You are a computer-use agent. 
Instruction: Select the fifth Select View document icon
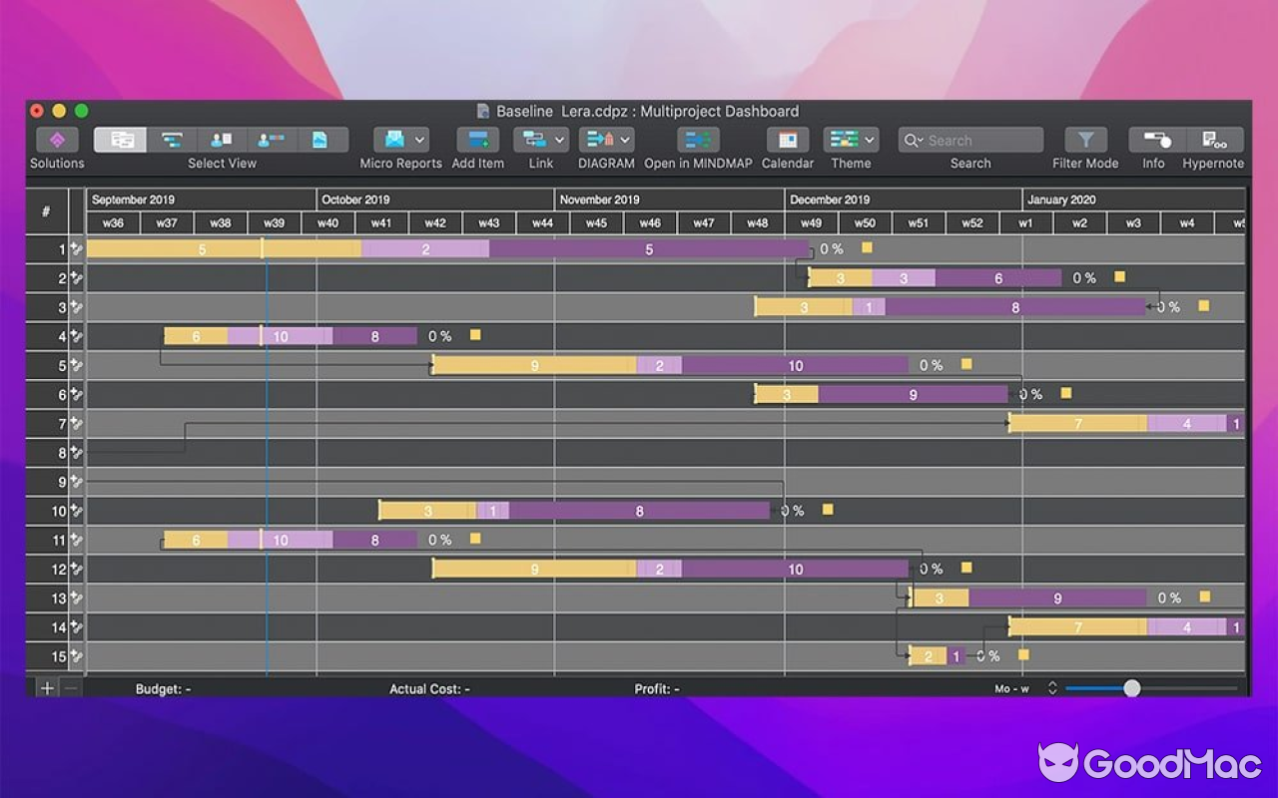tap(319, 140)
